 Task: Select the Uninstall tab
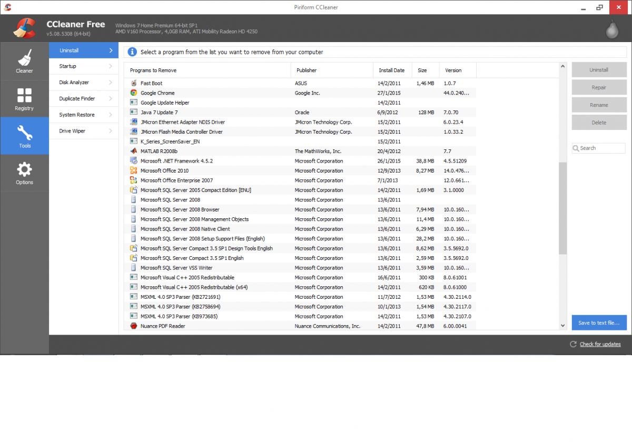tap(84, 51)
